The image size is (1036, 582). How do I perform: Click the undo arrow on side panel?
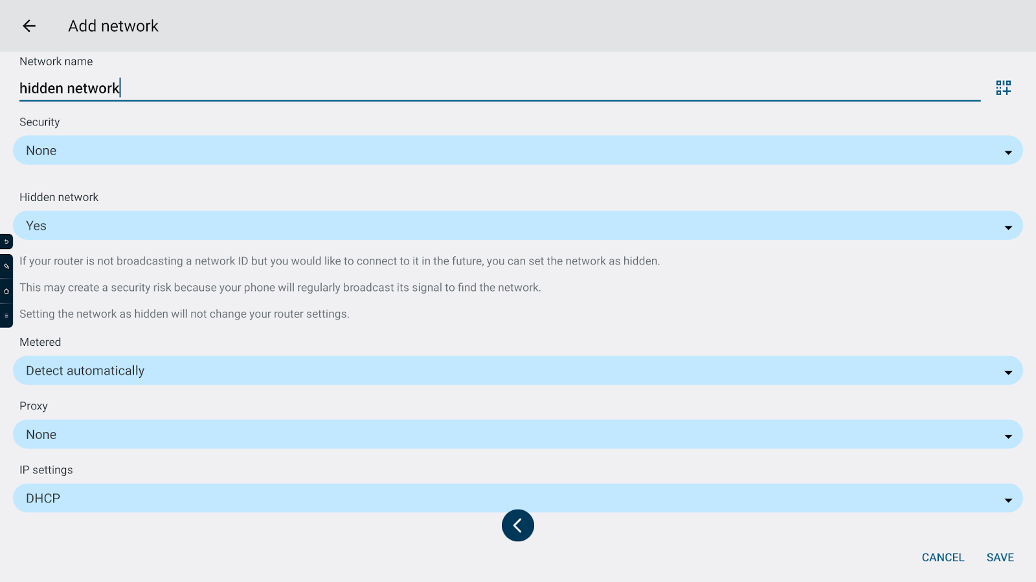point(6,242)
